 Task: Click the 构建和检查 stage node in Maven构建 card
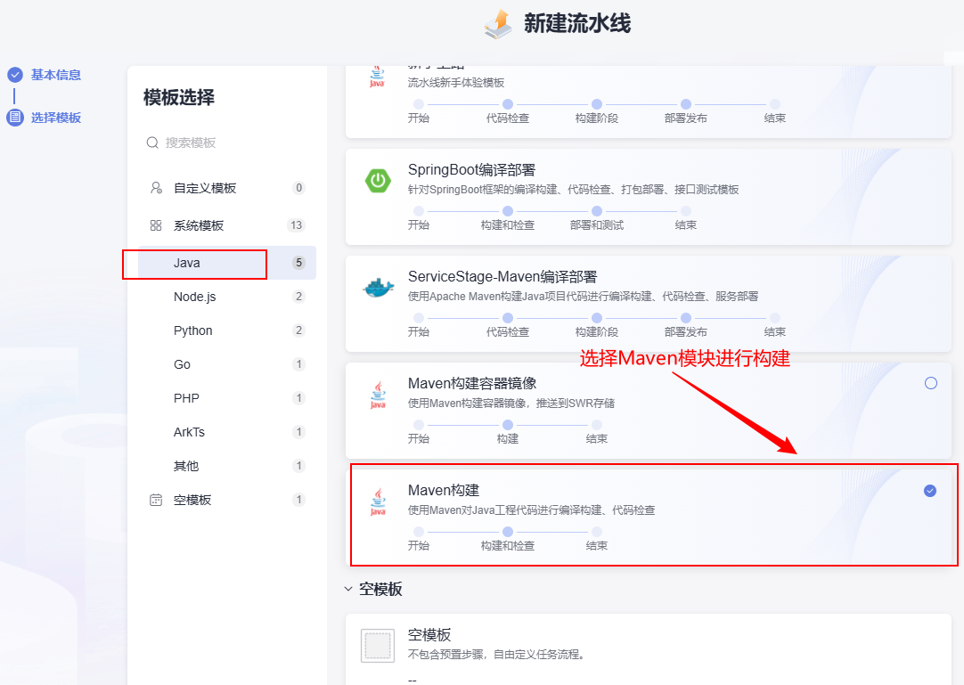click(508, 532)
